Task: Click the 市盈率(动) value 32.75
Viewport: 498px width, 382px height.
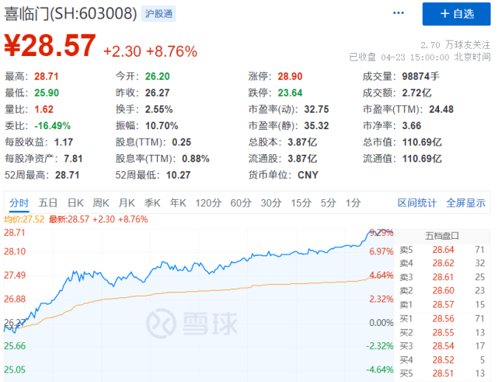Action: point(316,110)
